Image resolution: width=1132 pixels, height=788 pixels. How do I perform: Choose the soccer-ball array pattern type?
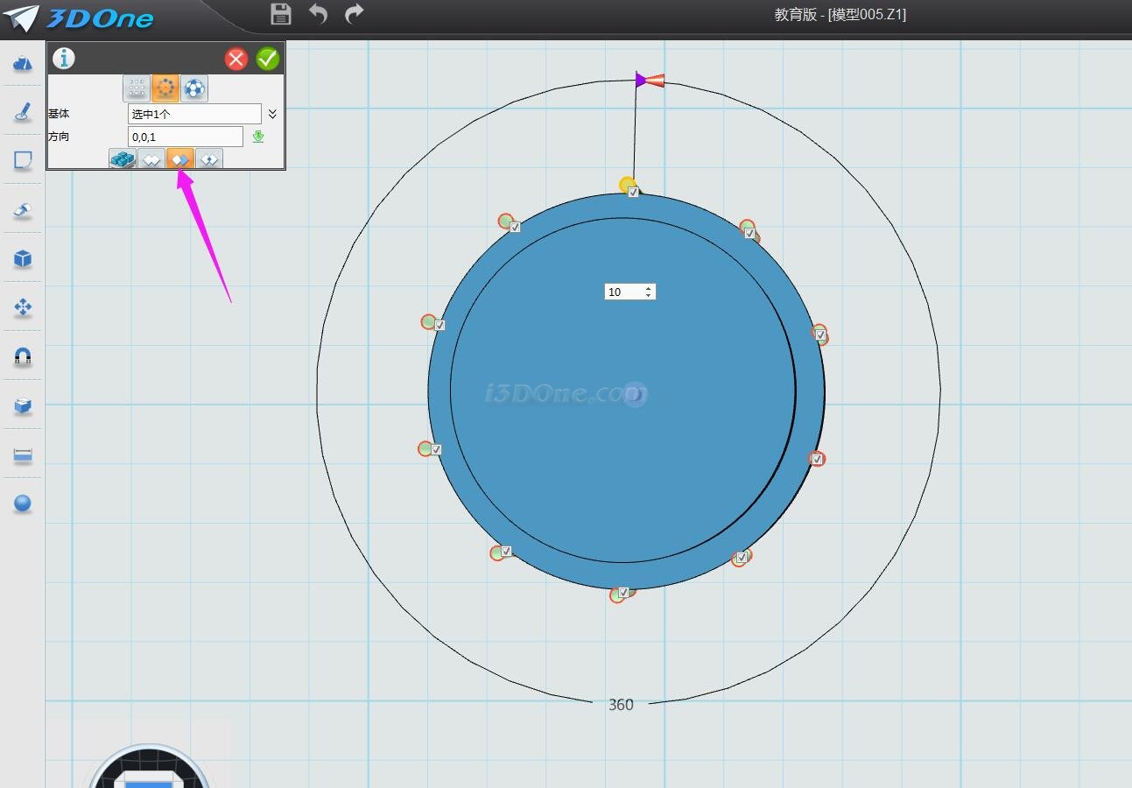(x=194, y=88)
